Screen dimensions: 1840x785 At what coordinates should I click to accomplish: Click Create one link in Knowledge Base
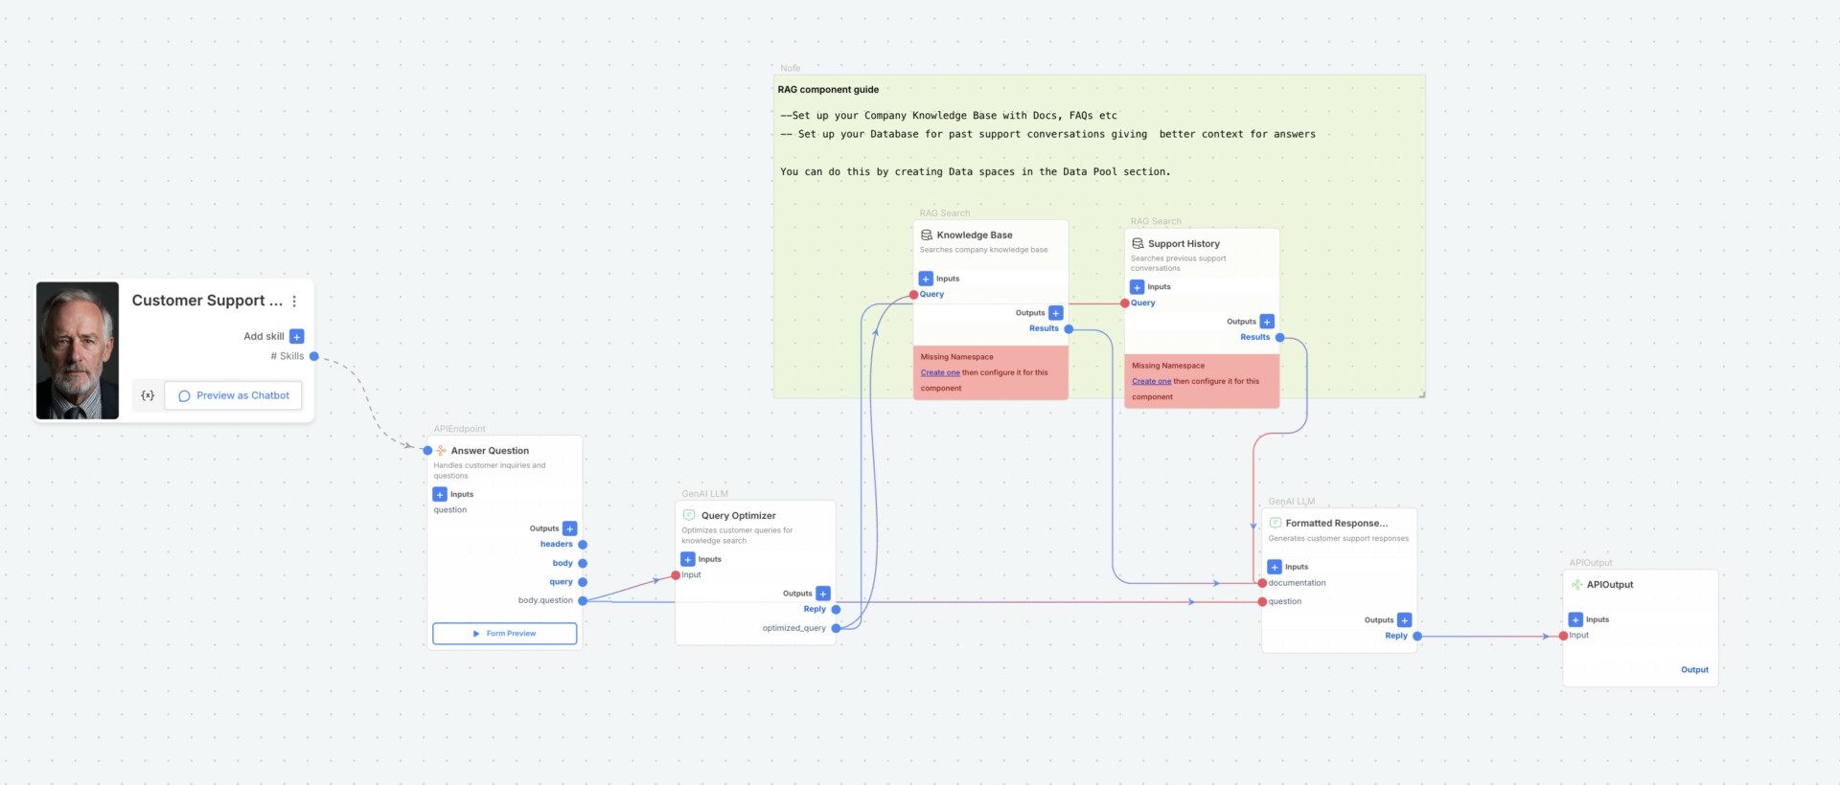pyautogui.click(x=940, y=372)
